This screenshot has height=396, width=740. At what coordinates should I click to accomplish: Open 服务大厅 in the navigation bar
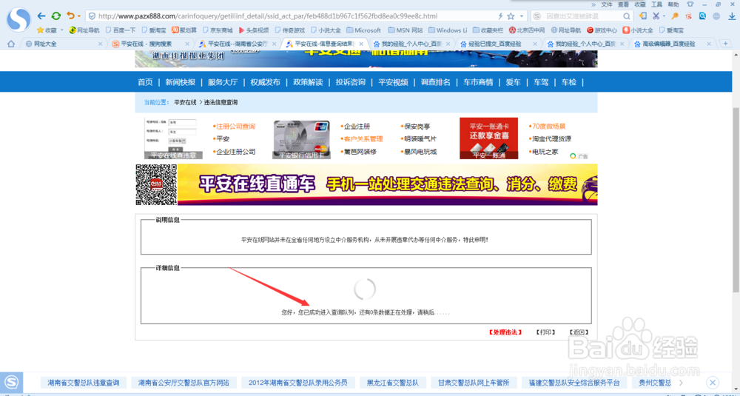223,82
